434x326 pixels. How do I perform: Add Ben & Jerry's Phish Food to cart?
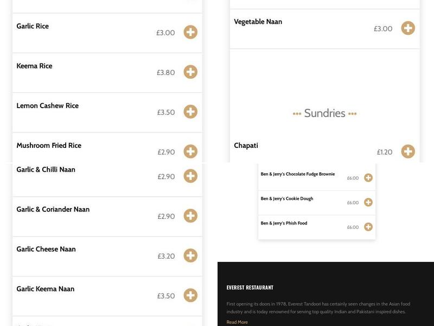[368, 226]
